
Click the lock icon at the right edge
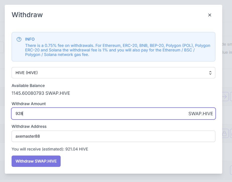(225, 133)
